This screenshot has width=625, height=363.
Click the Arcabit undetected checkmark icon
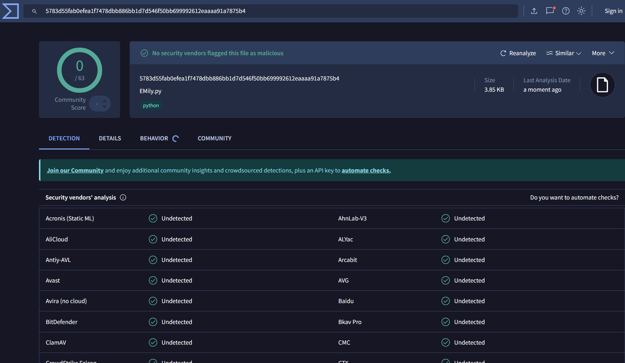click(x=446, y=260)
